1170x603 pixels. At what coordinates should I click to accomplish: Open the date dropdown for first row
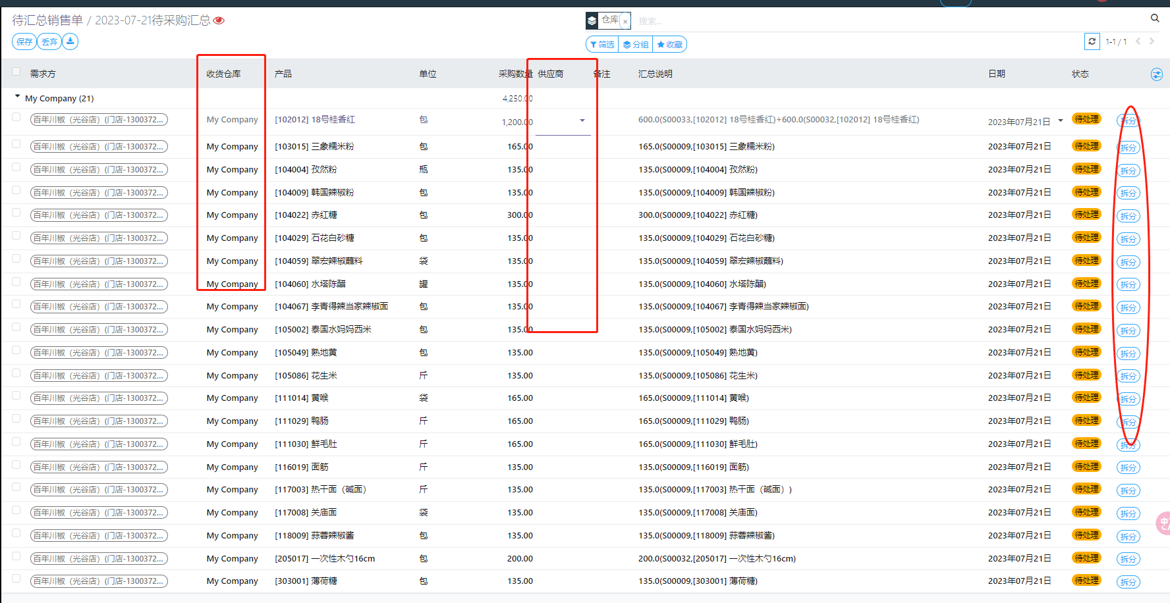click(1060, 120)
